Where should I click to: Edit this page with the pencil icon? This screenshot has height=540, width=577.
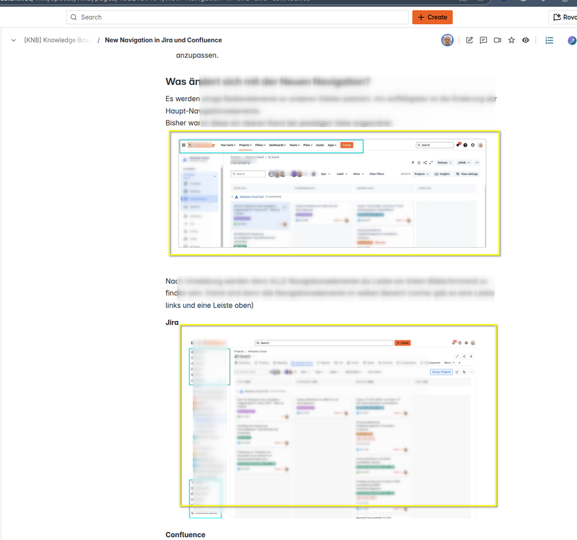coord(469,40)
